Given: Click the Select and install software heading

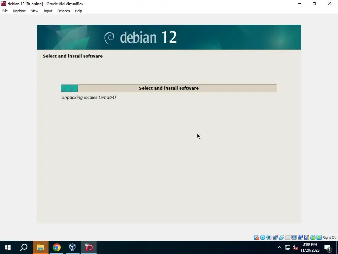Looking at the screenshot, I should click(73, 56).
